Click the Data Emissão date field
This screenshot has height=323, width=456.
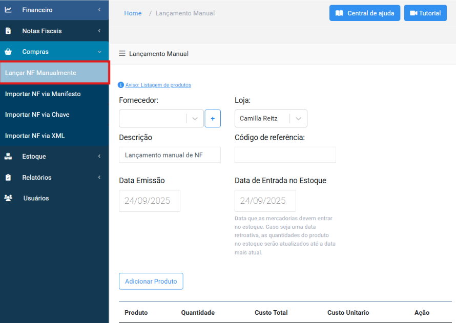coord(149,201)
